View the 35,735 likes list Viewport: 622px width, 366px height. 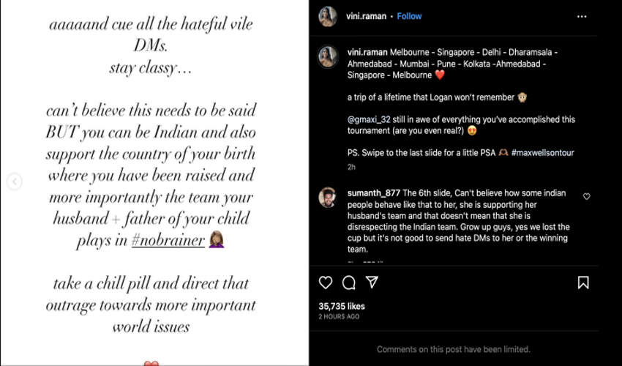(342, 306)
